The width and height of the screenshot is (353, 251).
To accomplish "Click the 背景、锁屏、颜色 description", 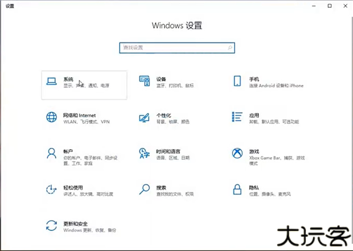I will click(x=172, y=122).
